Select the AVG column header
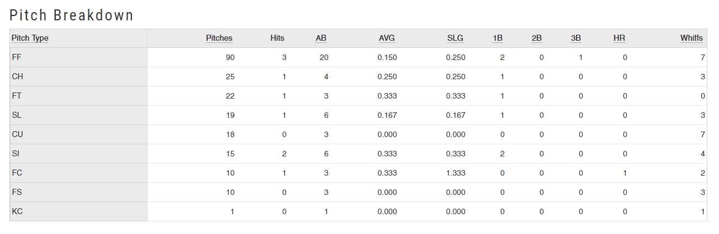719x234 pixels. point(387,38)
